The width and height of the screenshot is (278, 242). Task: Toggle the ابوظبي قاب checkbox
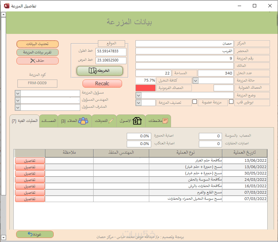click(231, 101)
